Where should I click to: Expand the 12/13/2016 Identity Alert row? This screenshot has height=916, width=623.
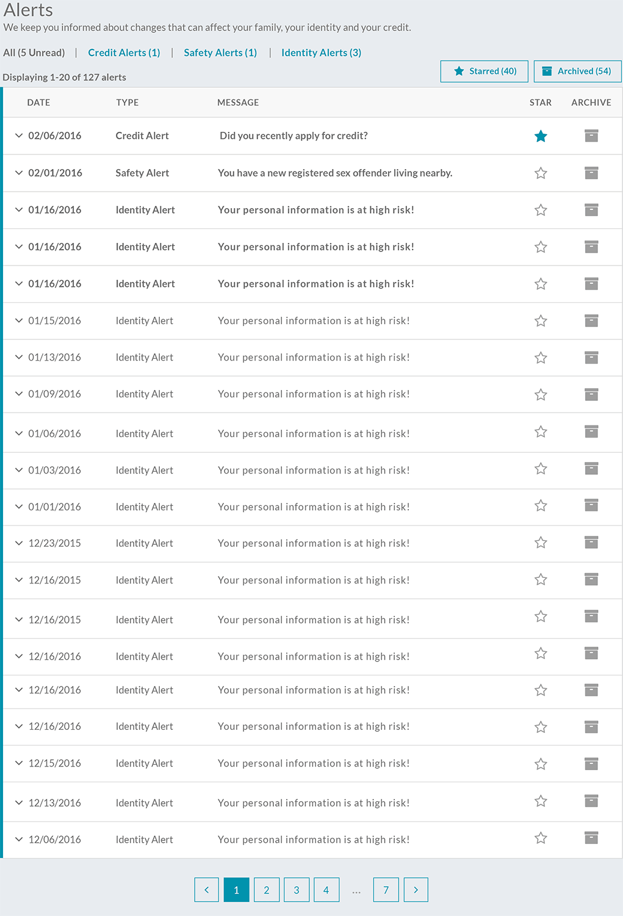click(19, 802)
